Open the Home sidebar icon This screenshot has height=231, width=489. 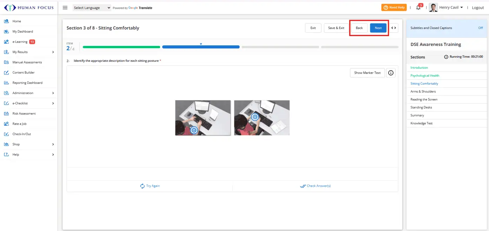tap(6, 21)
